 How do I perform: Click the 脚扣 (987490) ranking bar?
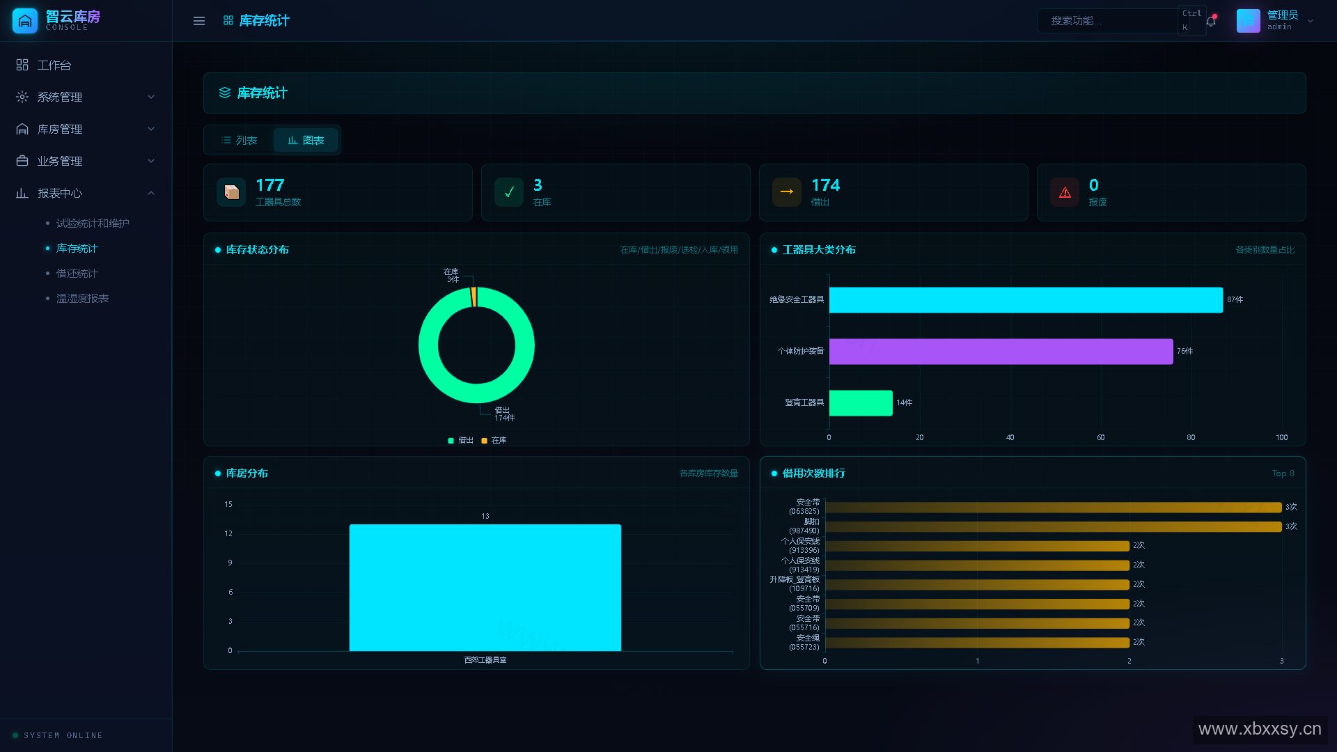coord(1053,526)
